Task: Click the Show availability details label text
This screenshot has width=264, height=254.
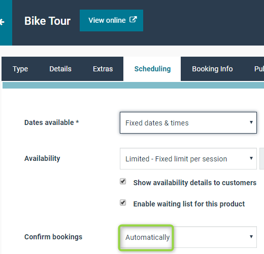Action: [x=195, y=183]
